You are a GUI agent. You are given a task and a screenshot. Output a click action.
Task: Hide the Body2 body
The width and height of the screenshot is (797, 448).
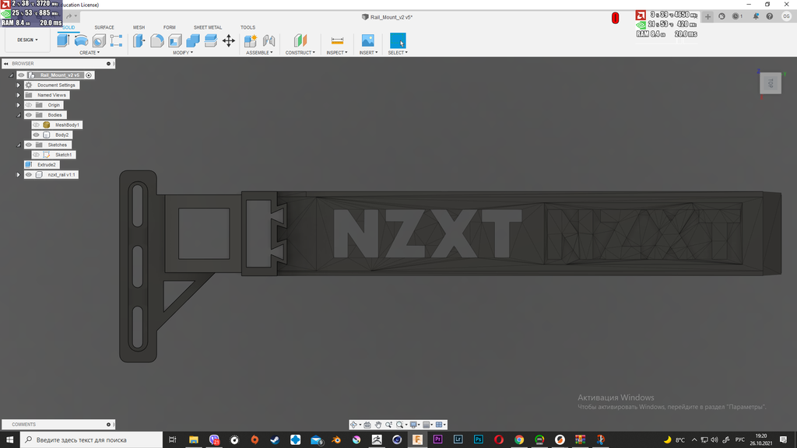point(36,134)
